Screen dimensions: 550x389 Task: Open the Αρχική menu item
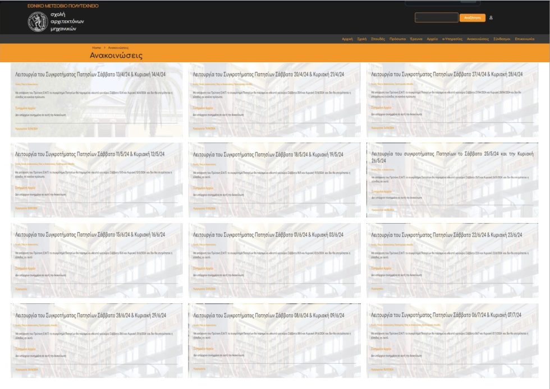(347, 39)
